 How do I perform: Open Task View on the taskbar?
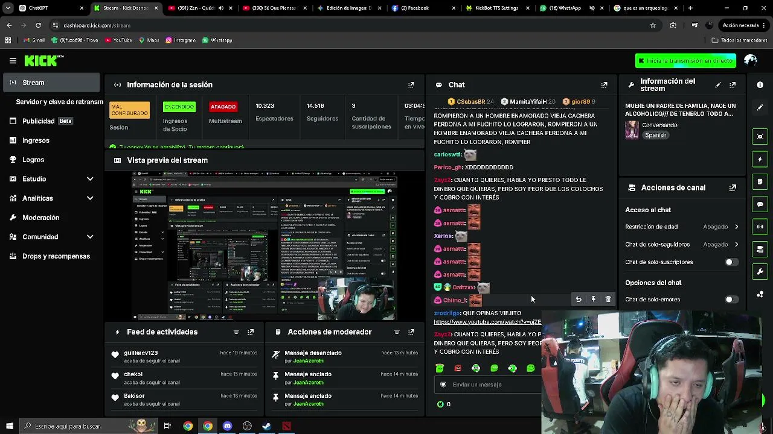tap(167, 426)
